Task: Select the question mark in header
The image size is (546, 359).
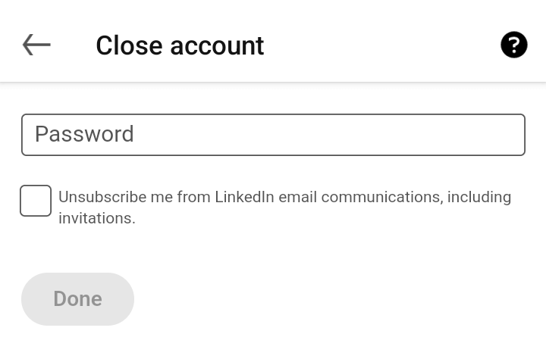Action: [513, 45]
